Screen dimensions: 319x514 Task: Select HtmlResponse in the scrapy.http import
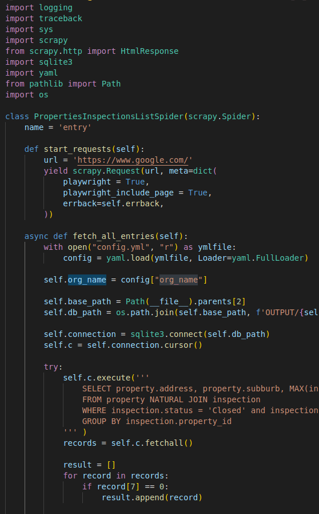150,52
